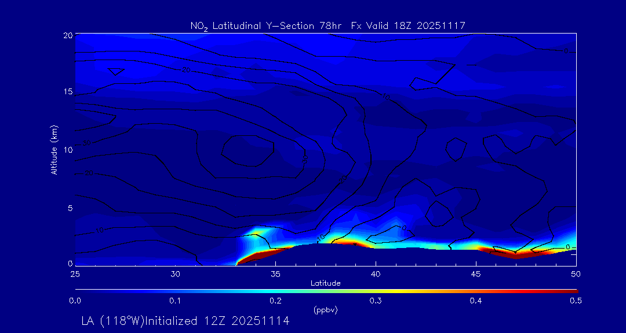This screenshot has height=333, width=626.
Task: Click color scale value "0.4"
Action: pos(476,301)
